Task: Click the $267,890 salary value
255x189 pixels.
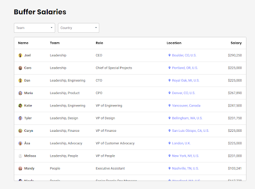Action: point(235,93)
